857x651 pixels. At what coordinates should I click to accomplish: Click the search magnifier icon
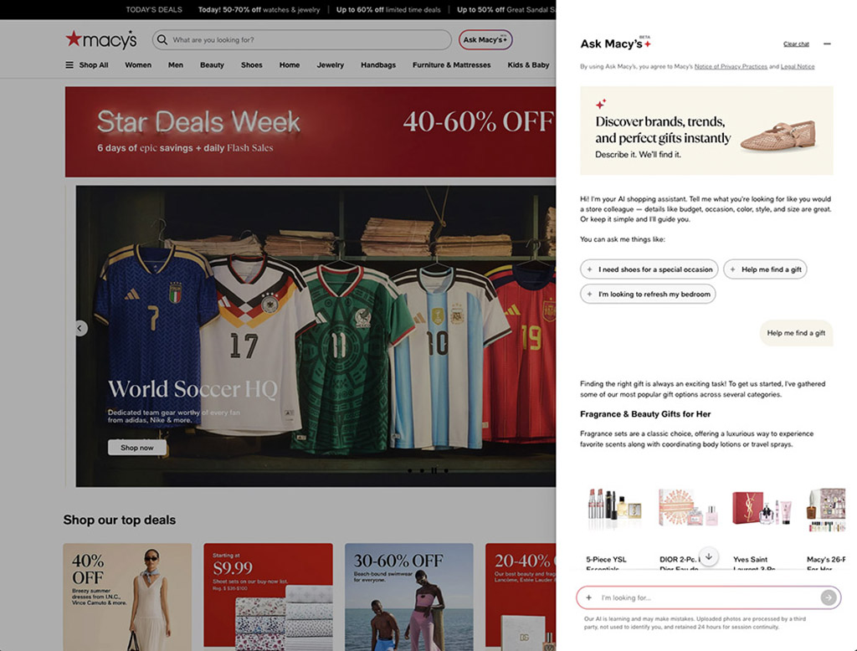point(162,39)
